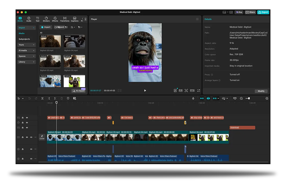Viewport: 286px width, 183px height.
Task: Switch to the Transitions tab
Action: [65, 19]
